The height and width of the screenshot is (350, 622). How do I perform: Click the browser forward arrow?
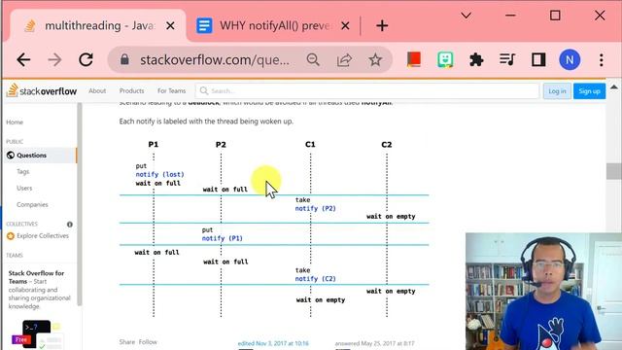pyautogui.click(x=54, y=60)
